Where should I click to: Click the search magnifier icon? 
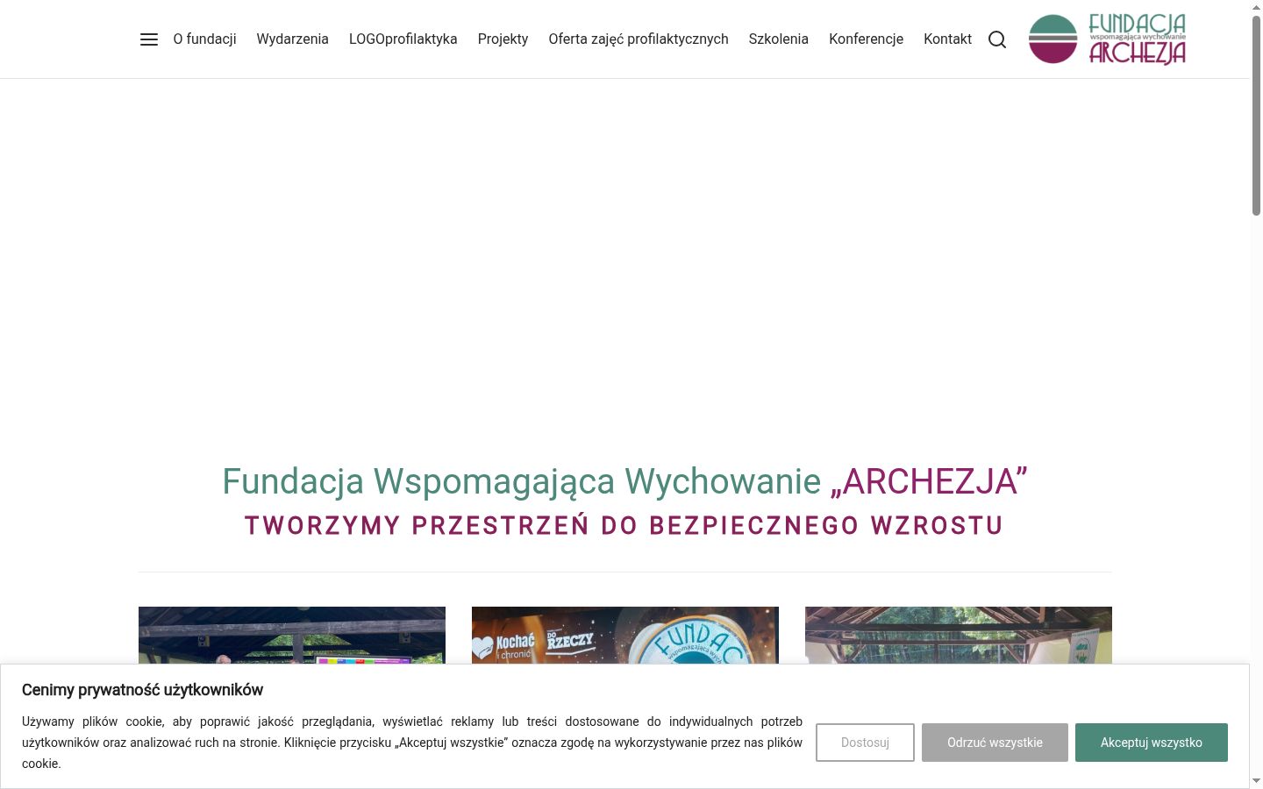point(997,39)
